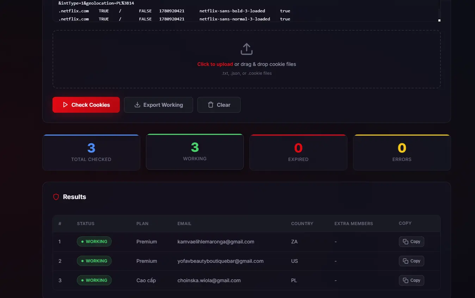
Task: Select the Working stat card
Action: click(x=195, y=152)
